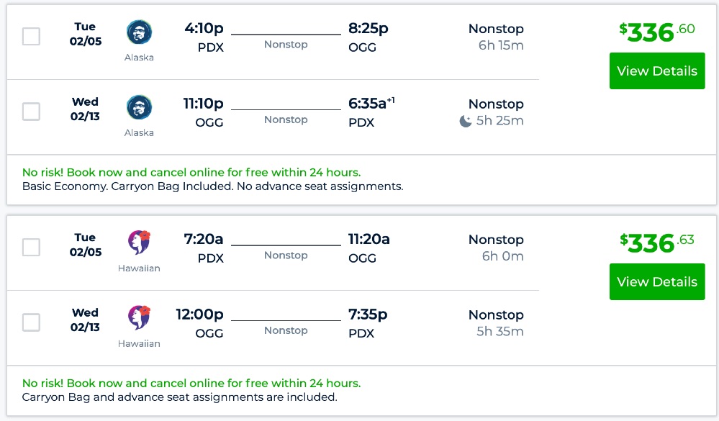Open View Details for the $336.63 Hawaiian fare
Screen dimensions: 719x421
(x=656, y=282)
